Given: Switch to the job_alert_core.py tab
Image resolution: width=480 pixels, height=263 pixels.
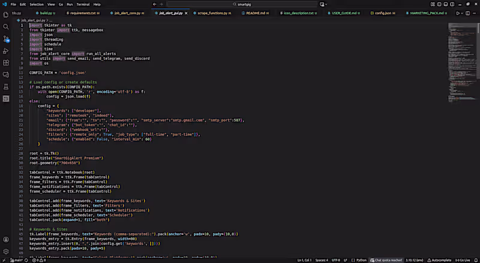Looking at the screenshot, I should click(x=127, y=13).
